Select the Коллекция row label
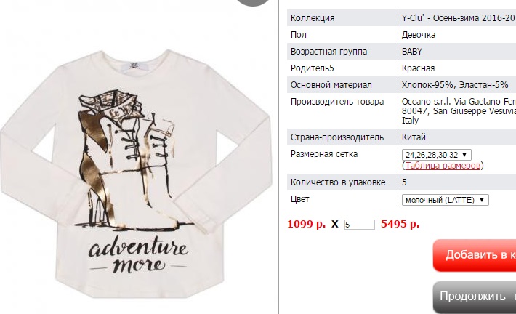Viewport: 516px width, 314px height. click(313, 17)
